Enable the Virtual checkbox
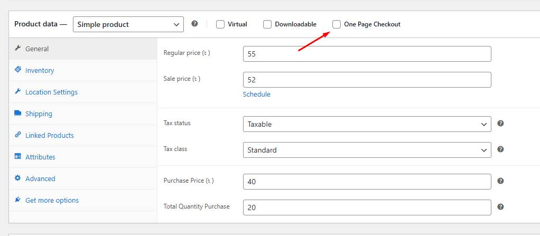 click(x=220, y=24)
